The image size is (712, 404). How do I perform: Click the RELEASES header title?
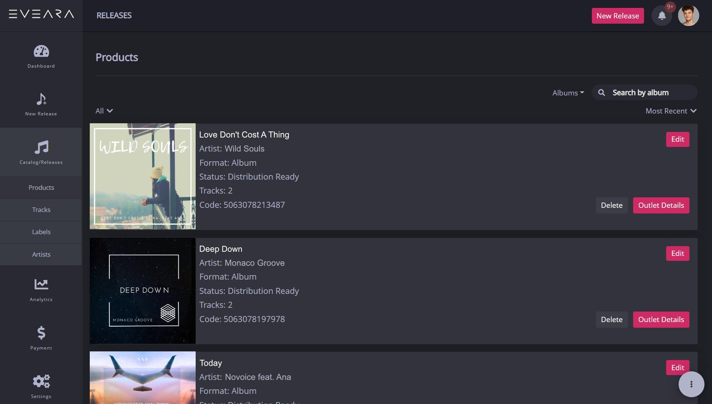114,15
